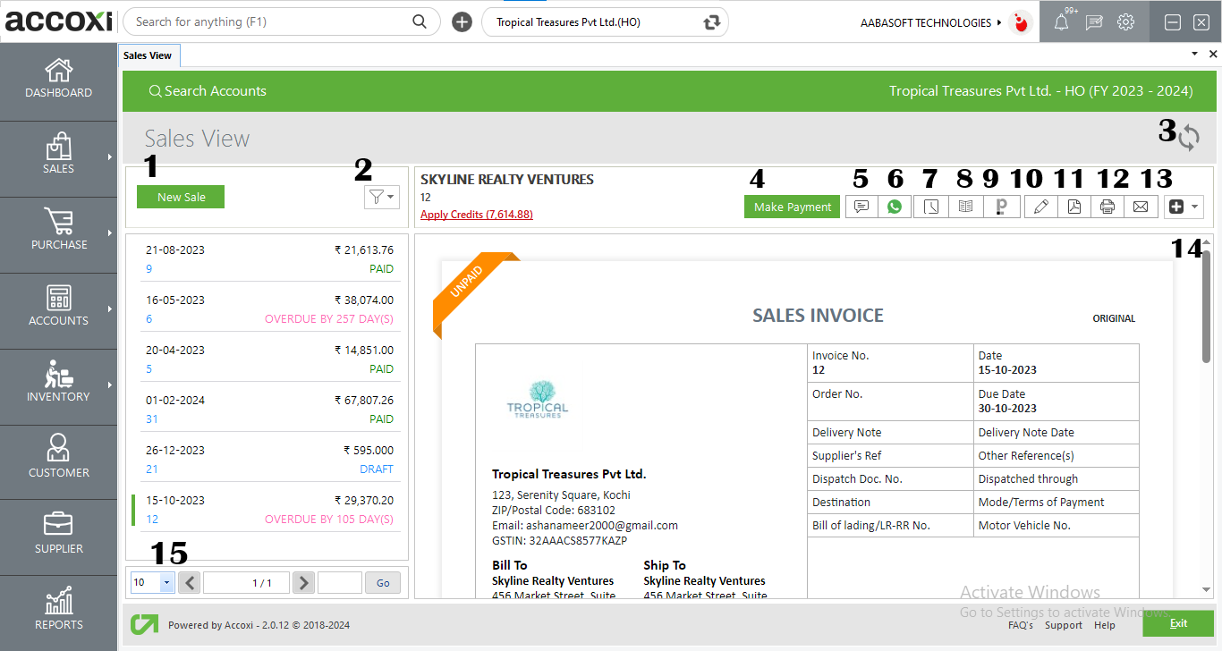Print the invoice using printer icon

1107,207
